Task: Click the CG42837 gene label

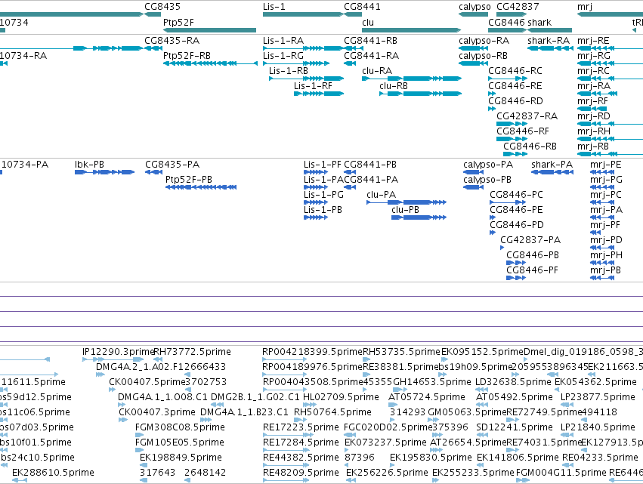Action: point(518,7)
